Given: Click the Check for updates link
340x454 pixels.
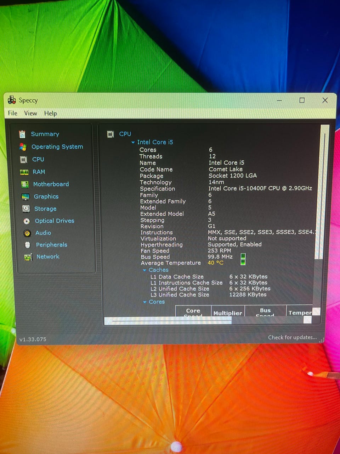Looking at the screenshot, I should [x=292, y=337].
